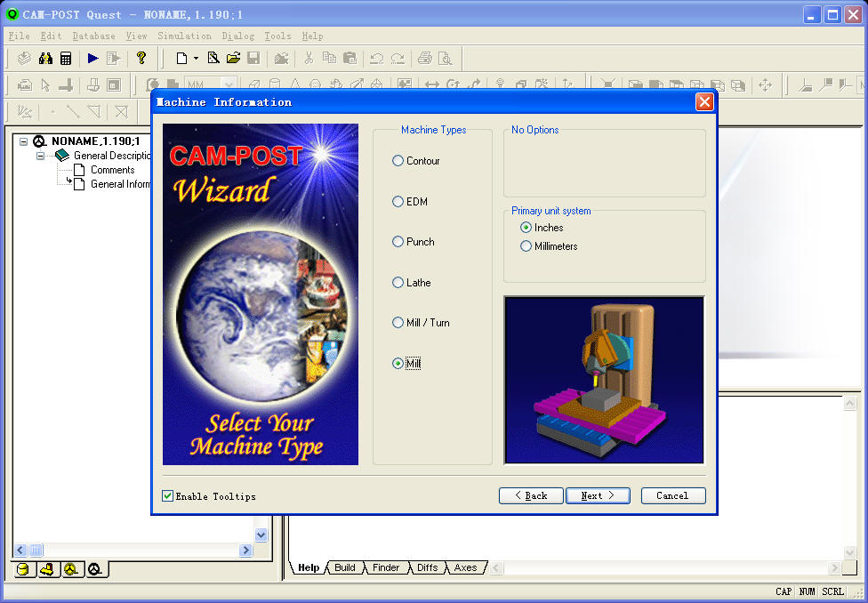Click the blue Run arrow icon
Viewport: 868px width, 603px height.
pos(93,58)
